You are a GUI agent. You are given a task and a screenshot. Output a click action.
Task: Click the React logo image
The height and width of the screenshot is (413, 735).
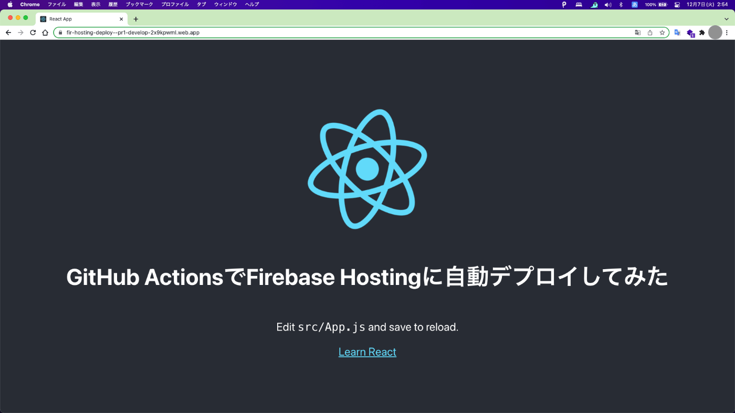[x=367, y=169]
